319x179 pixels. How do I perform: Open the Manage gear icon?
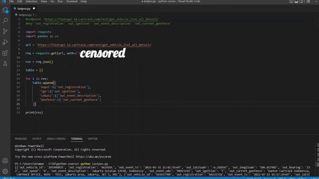pos(5,171)
